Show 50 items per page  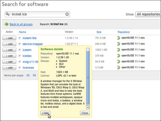click(x=34, y=75)
